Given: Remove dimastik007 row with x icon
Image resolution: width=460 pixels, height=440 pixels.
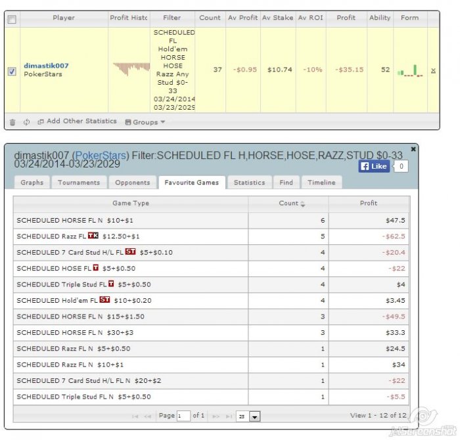Looking at the screenshot, I should coord(433,70).
